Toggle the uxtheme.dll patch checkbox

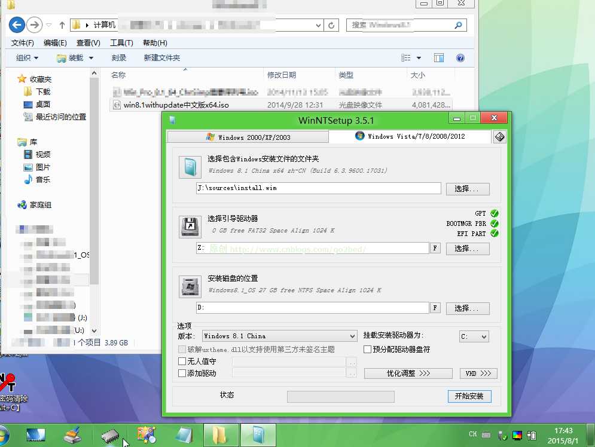click(182, 349)
